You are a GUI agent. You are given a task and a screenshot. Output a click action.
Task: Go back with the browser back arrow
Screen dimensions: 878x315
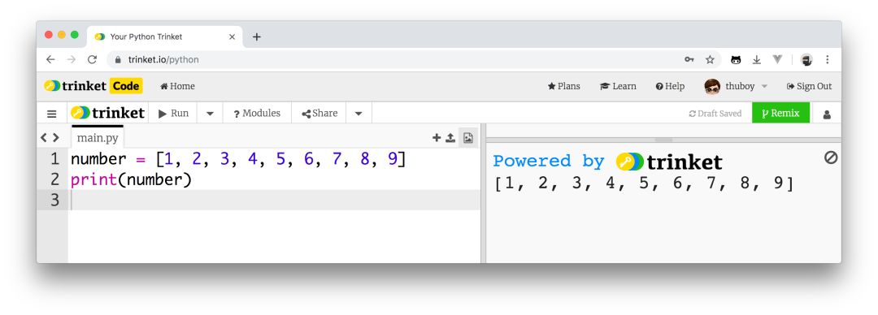[x=50, y=59]
